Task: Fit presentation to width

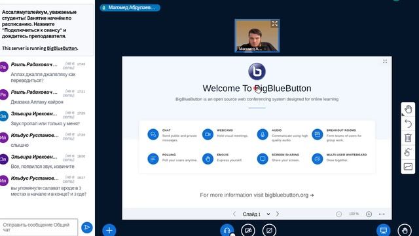Action: click(x=382, y=214)
